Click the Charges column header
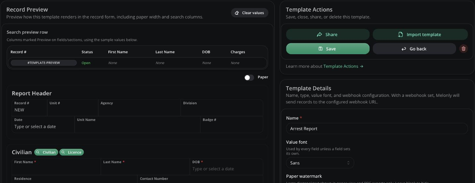The width and height of the screenshot is (475, 183). [238, 52]
